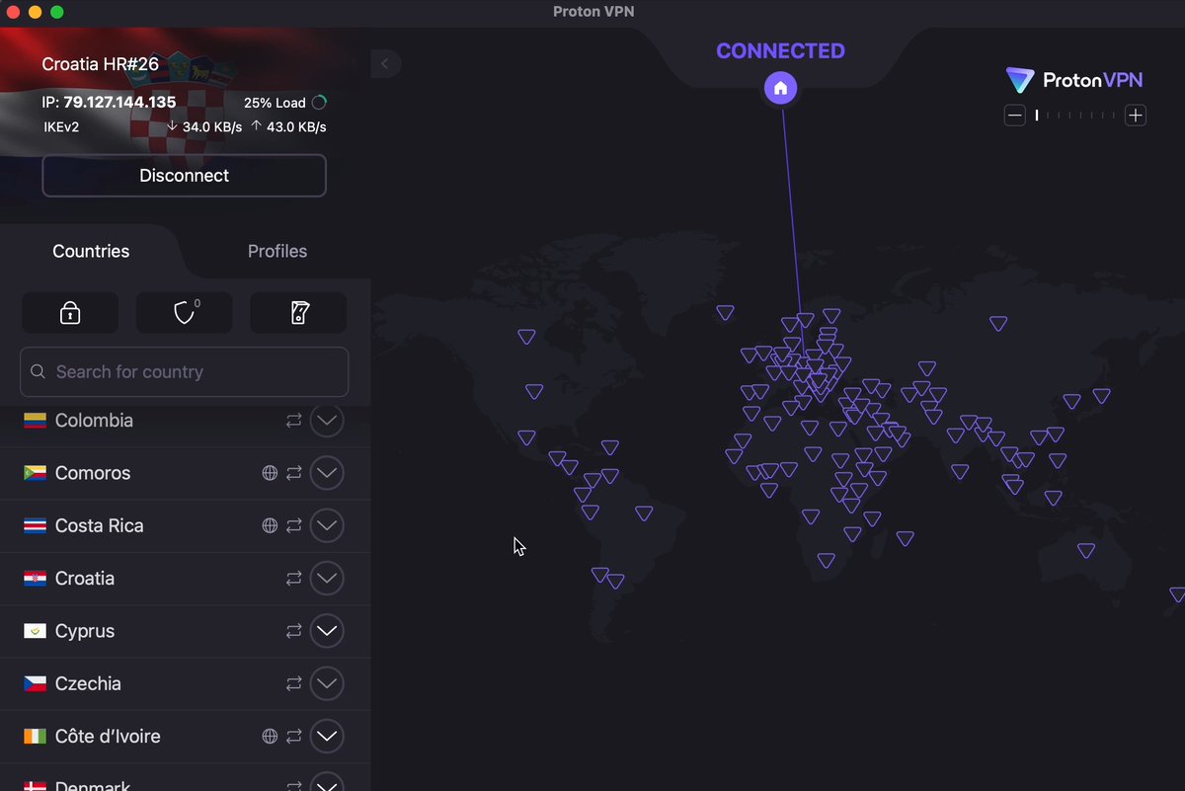This screenshot has width=1185, height=791.
Task: Switch to the Countries tab
Action: (91, 251)
